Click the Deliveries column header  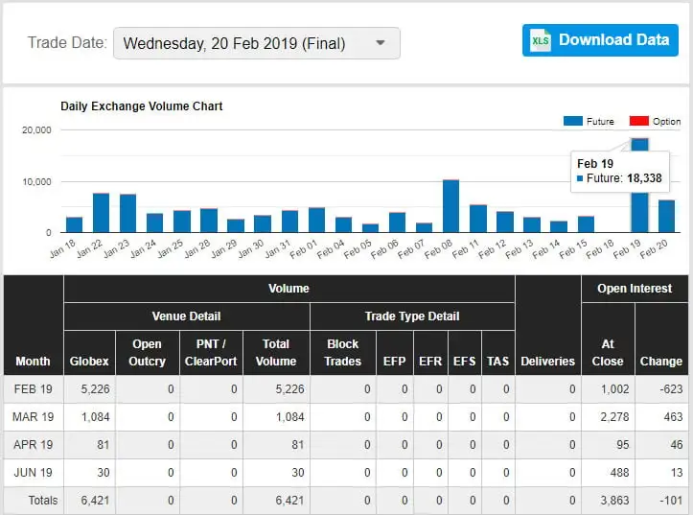pos(547,361)
